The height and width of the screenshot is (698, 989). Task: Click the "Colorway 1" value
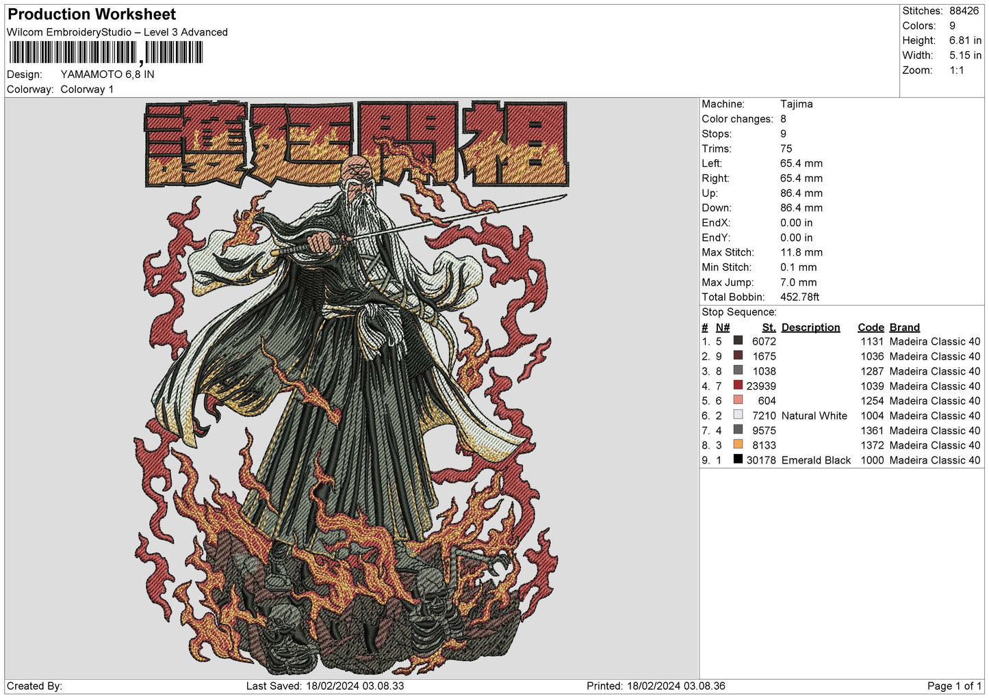click(x=87, y=90)
